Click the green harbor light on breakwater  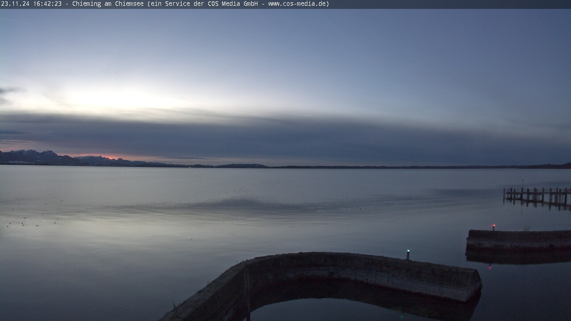[408, 251]
